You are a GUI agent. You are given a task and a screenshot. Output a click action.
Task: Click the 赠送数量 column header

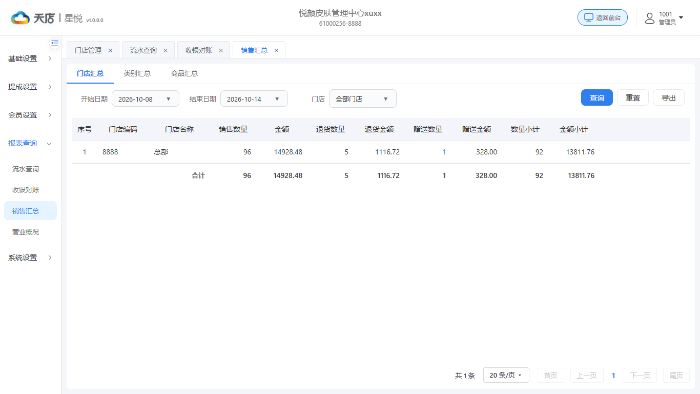click(428, 129)
